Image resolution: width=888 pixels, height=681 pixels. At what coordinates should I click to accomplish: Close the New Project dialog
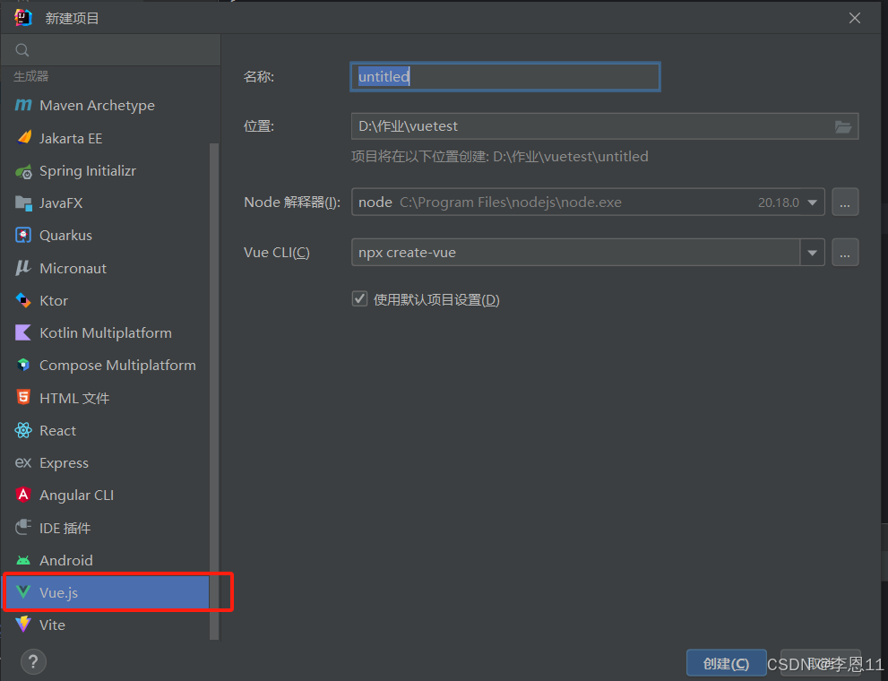[855, 18]
